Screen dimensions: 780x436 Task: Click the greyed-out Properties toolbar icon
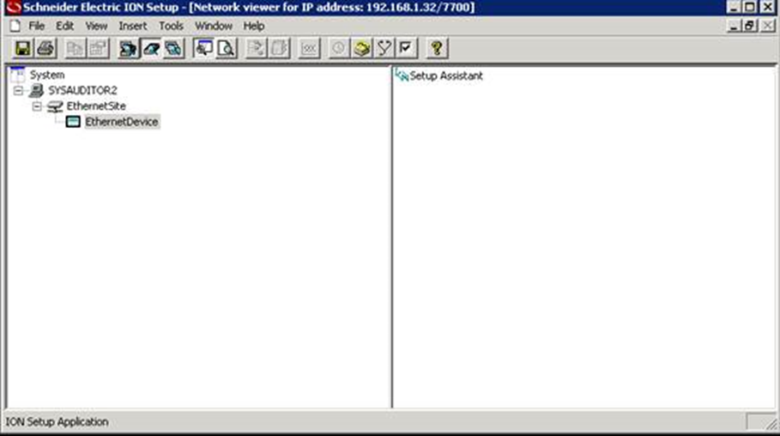tap(99, 48)
